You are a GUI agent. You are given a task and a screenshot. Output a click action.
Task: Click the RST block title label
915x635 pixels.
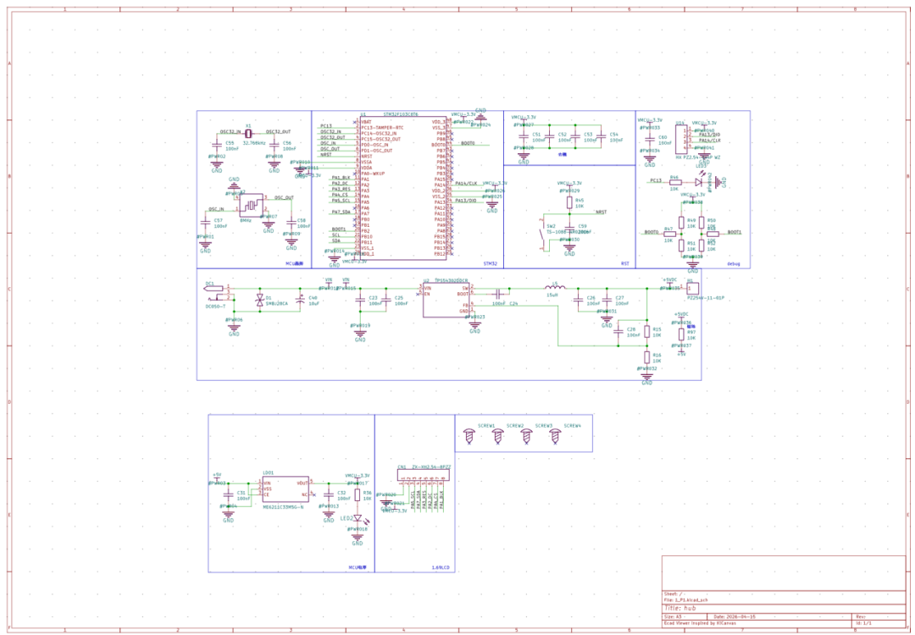(625, 264)
